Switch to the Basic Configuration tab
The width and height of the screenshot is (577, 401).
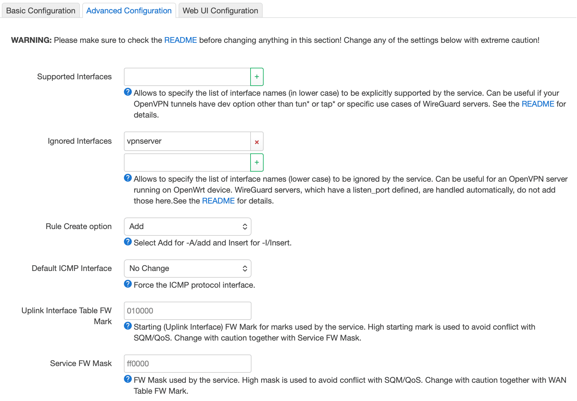click(x=41, y=10)
